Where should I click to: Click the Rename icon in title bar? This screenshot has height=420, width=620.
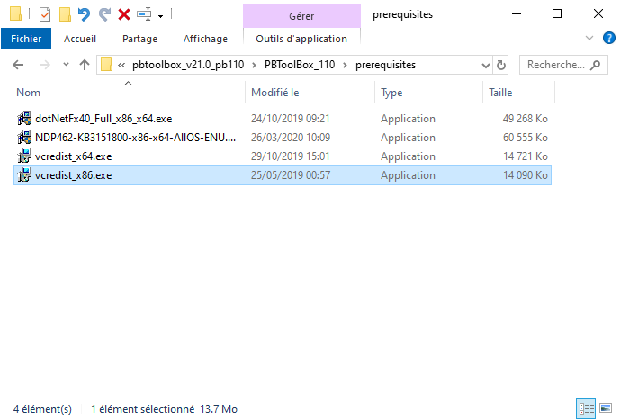click(x=144, y=14)
